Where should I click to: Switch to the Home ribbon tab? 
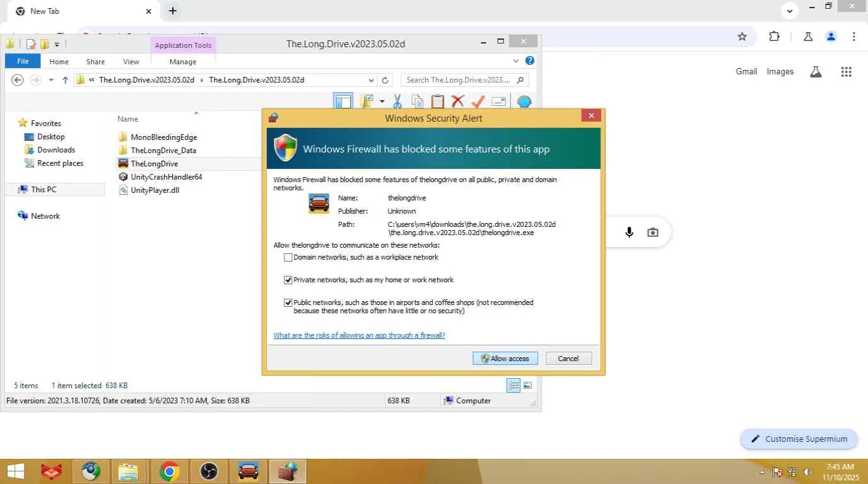point(59,62)
